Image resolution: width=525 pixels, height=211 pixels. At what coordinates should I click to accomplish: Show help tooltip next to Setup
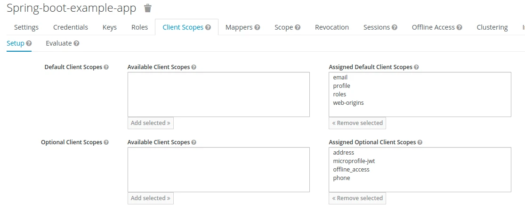click(29, 43)
